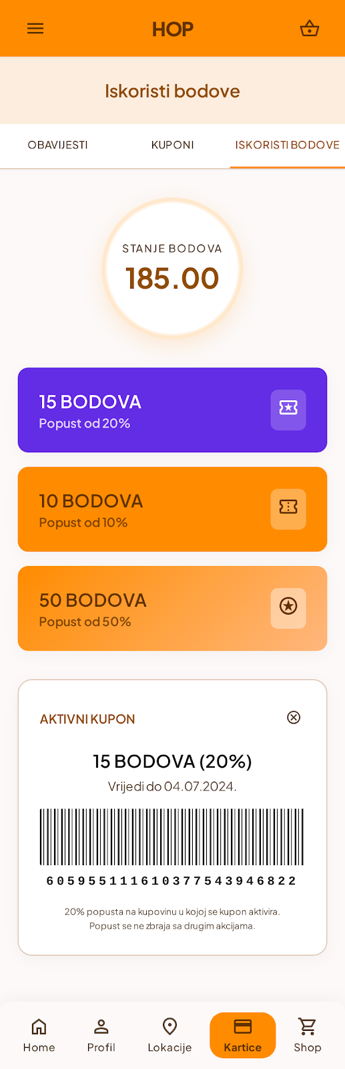Redeem 50 BODOVA for 50% discount

point(172,608)
